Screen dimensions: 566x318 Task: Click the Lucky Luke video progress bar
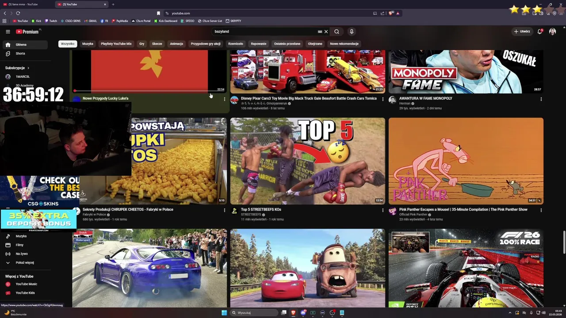click(x=149, y=91)
